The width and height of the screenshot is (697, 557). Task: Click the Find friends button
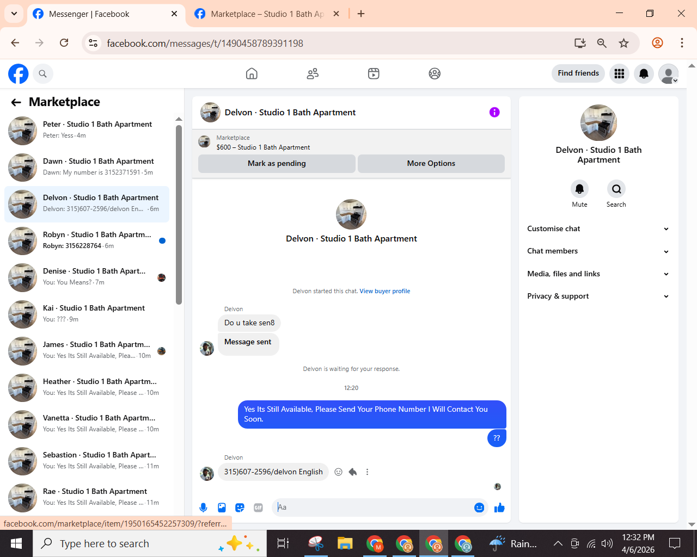tap(578, 73)
